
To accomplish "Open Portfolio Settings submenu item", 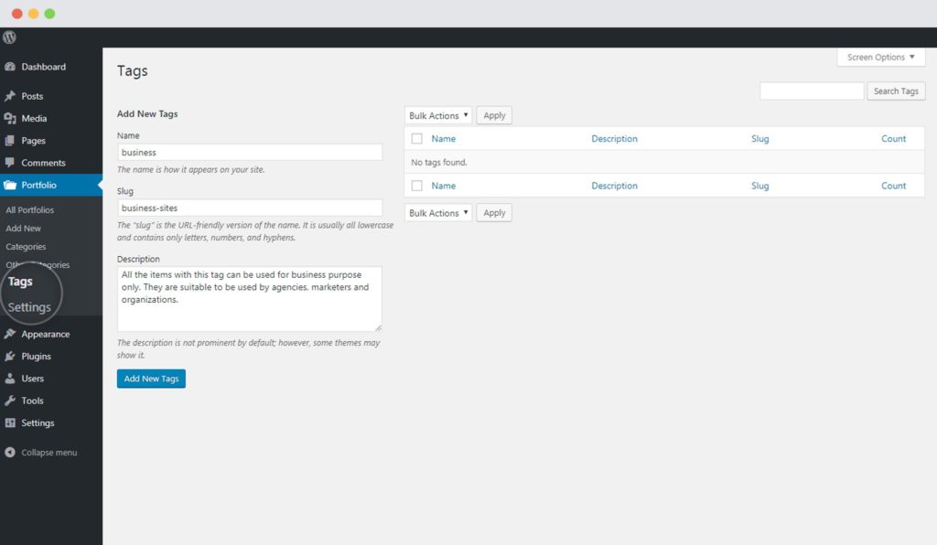I will pos(29,307).
